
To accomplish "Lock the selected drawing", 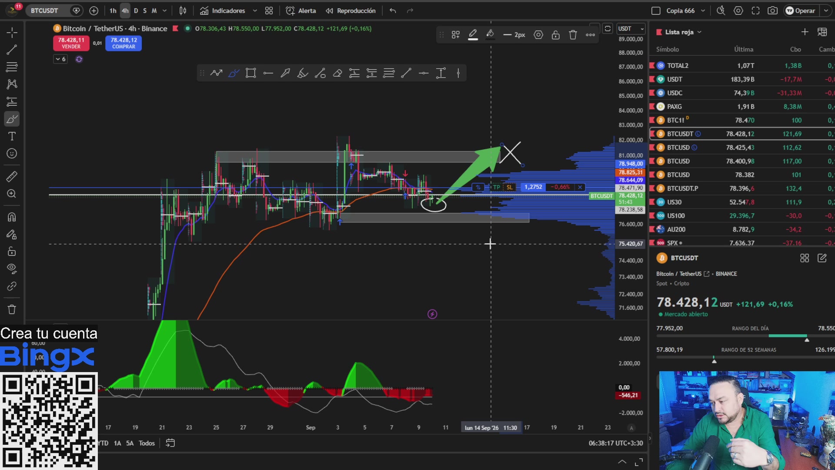I will point(556,35).
